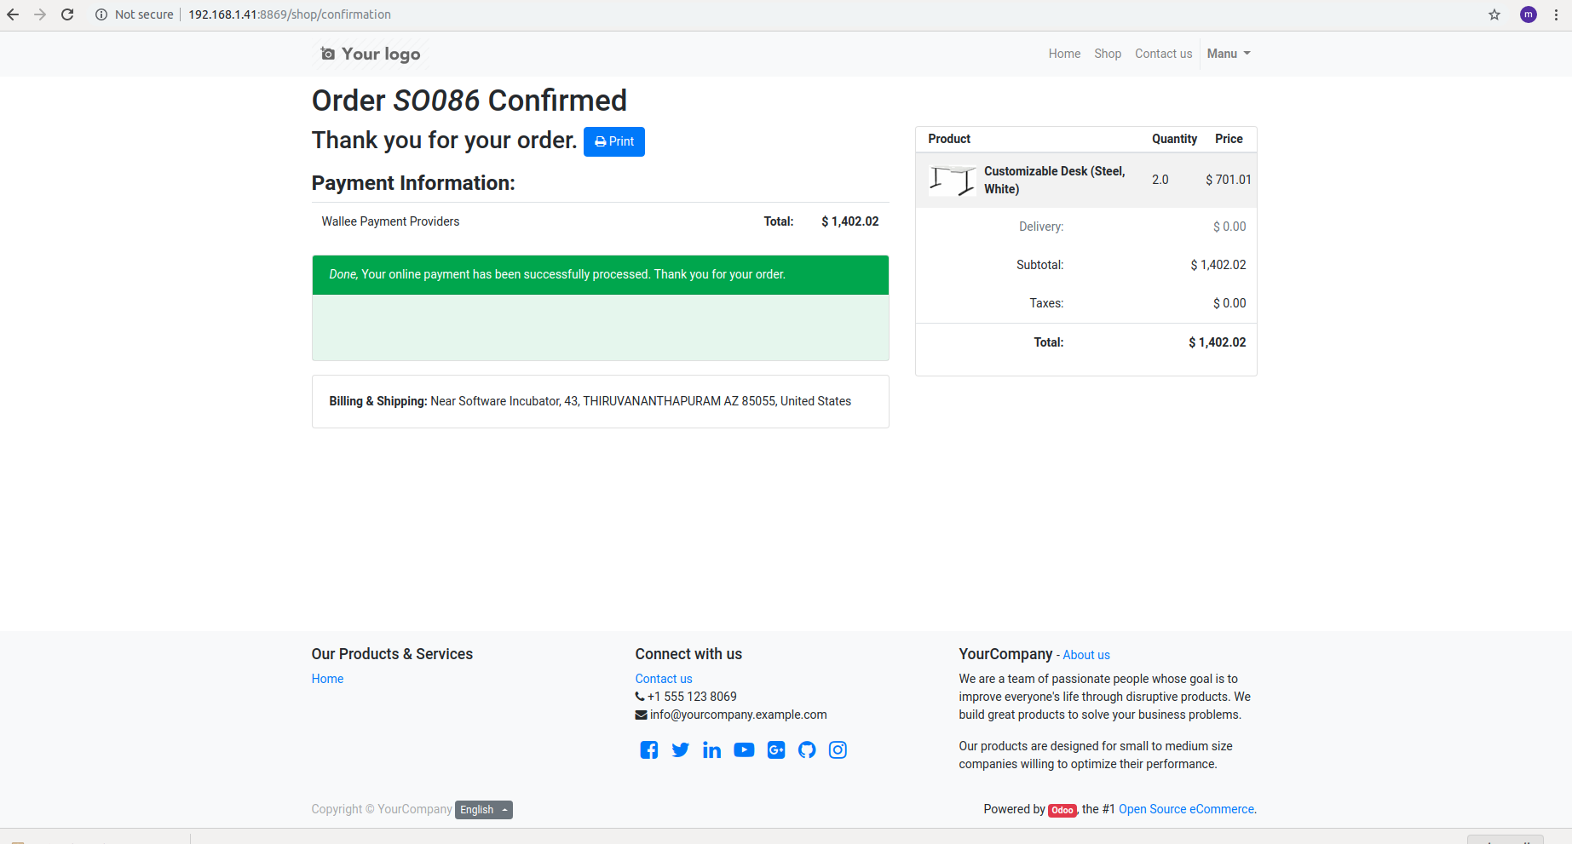Open the GitHub icon link
This screenshot has width=1572, height=844.
(807, 749)
